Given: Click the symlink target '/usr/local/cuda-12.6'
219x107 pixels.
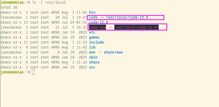Looking at the screenshot, I should click(127, 18).
